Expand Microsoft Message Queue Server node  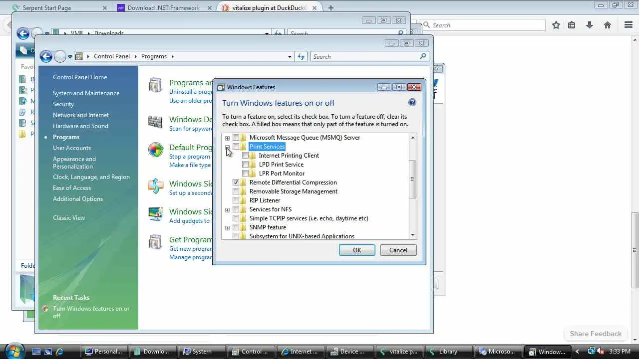[227, 138]
